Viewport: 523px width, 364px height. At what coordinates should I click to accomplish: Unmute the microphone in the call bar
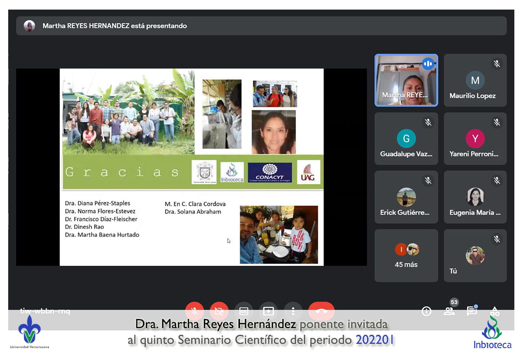tap(194, 311)
